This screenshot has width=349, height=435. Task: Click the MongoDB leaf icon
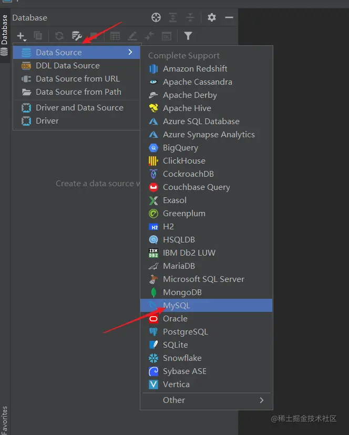click(153, 292)
